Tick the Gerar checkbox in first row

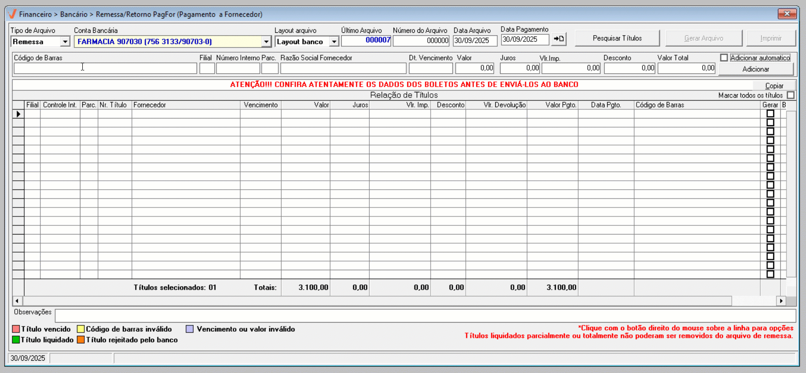(770, 114)
